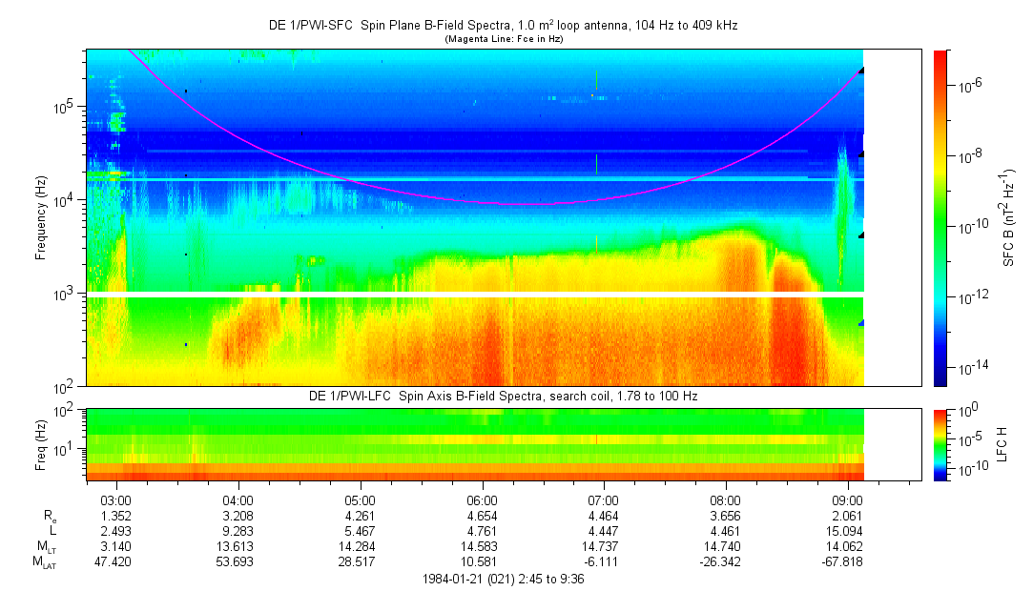
Task: Click the LFC H color bar
Action: coord(940,443)
